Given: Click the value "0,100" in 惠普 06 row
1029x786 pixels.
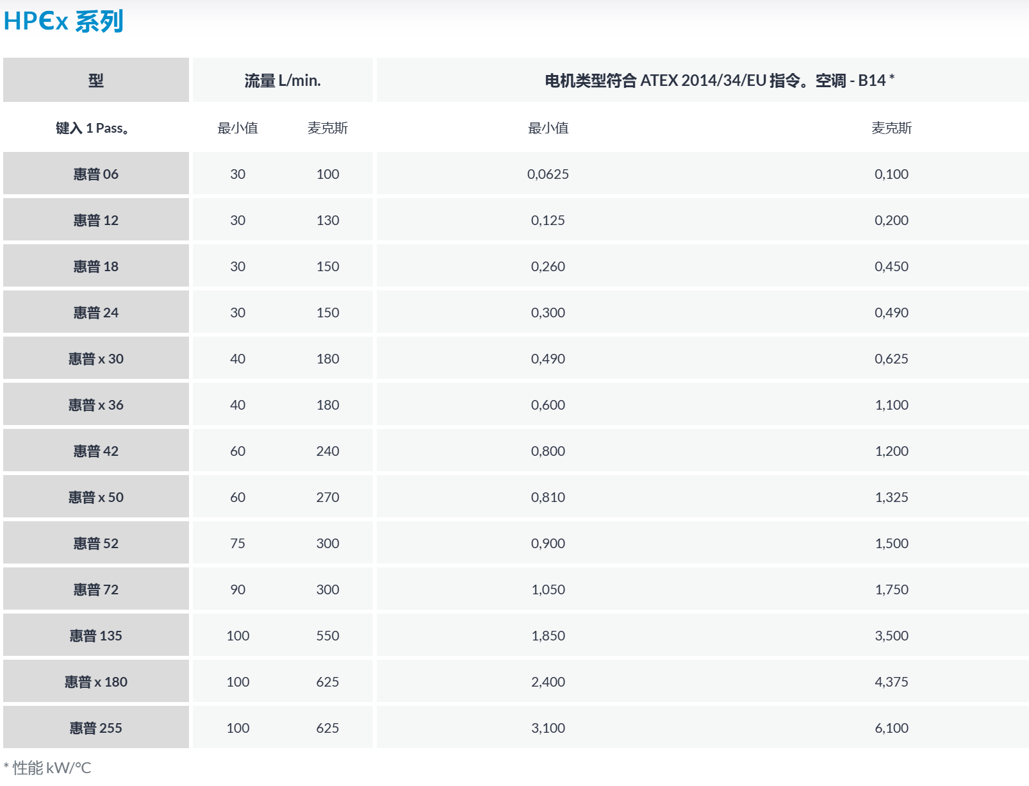Looking at the screenshot, I should click(892, 174).
